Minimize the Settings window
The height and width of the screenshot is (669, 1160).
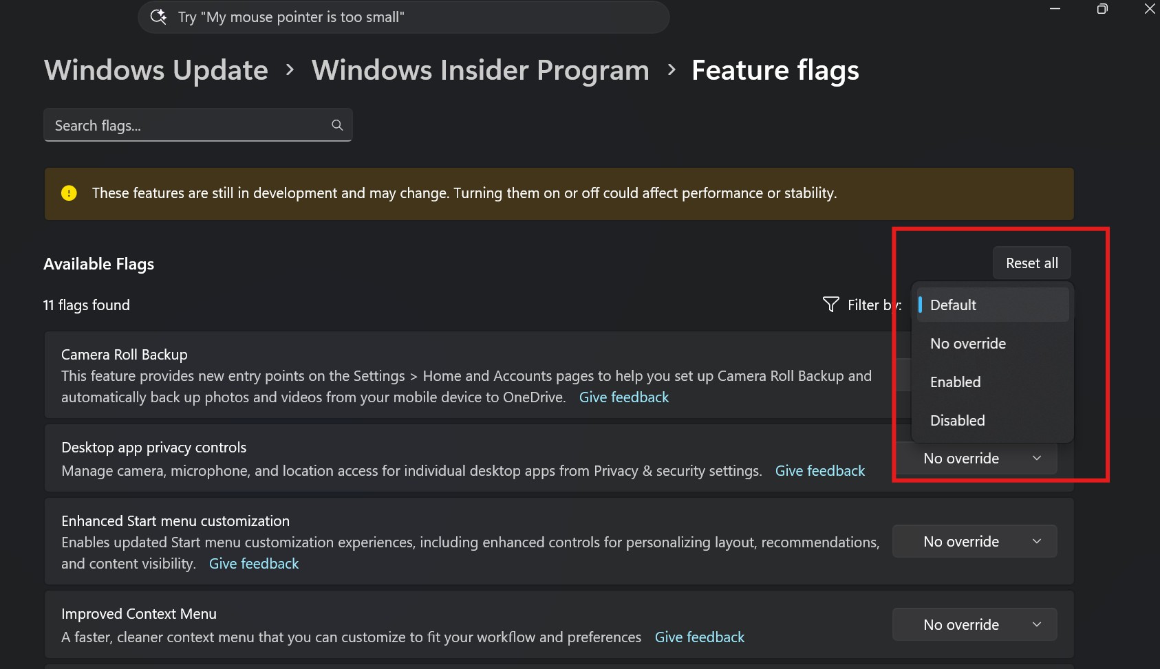pyautogui.click(x=1055, y=9)
